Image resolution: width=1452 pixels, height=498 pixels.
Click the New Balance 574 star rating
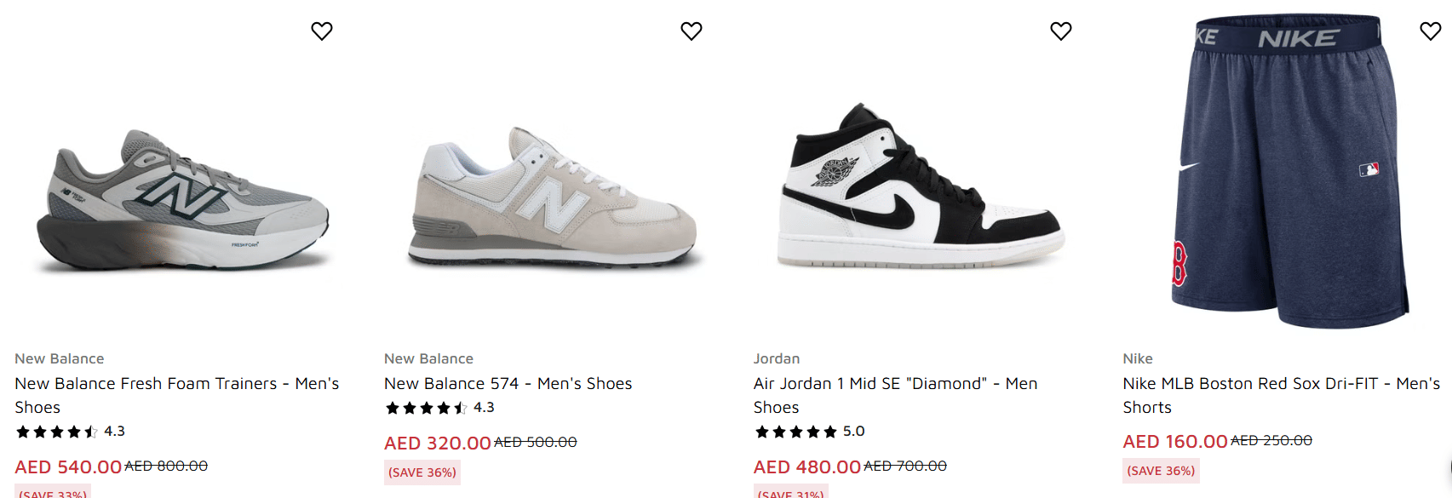click(x=439, y=408)
